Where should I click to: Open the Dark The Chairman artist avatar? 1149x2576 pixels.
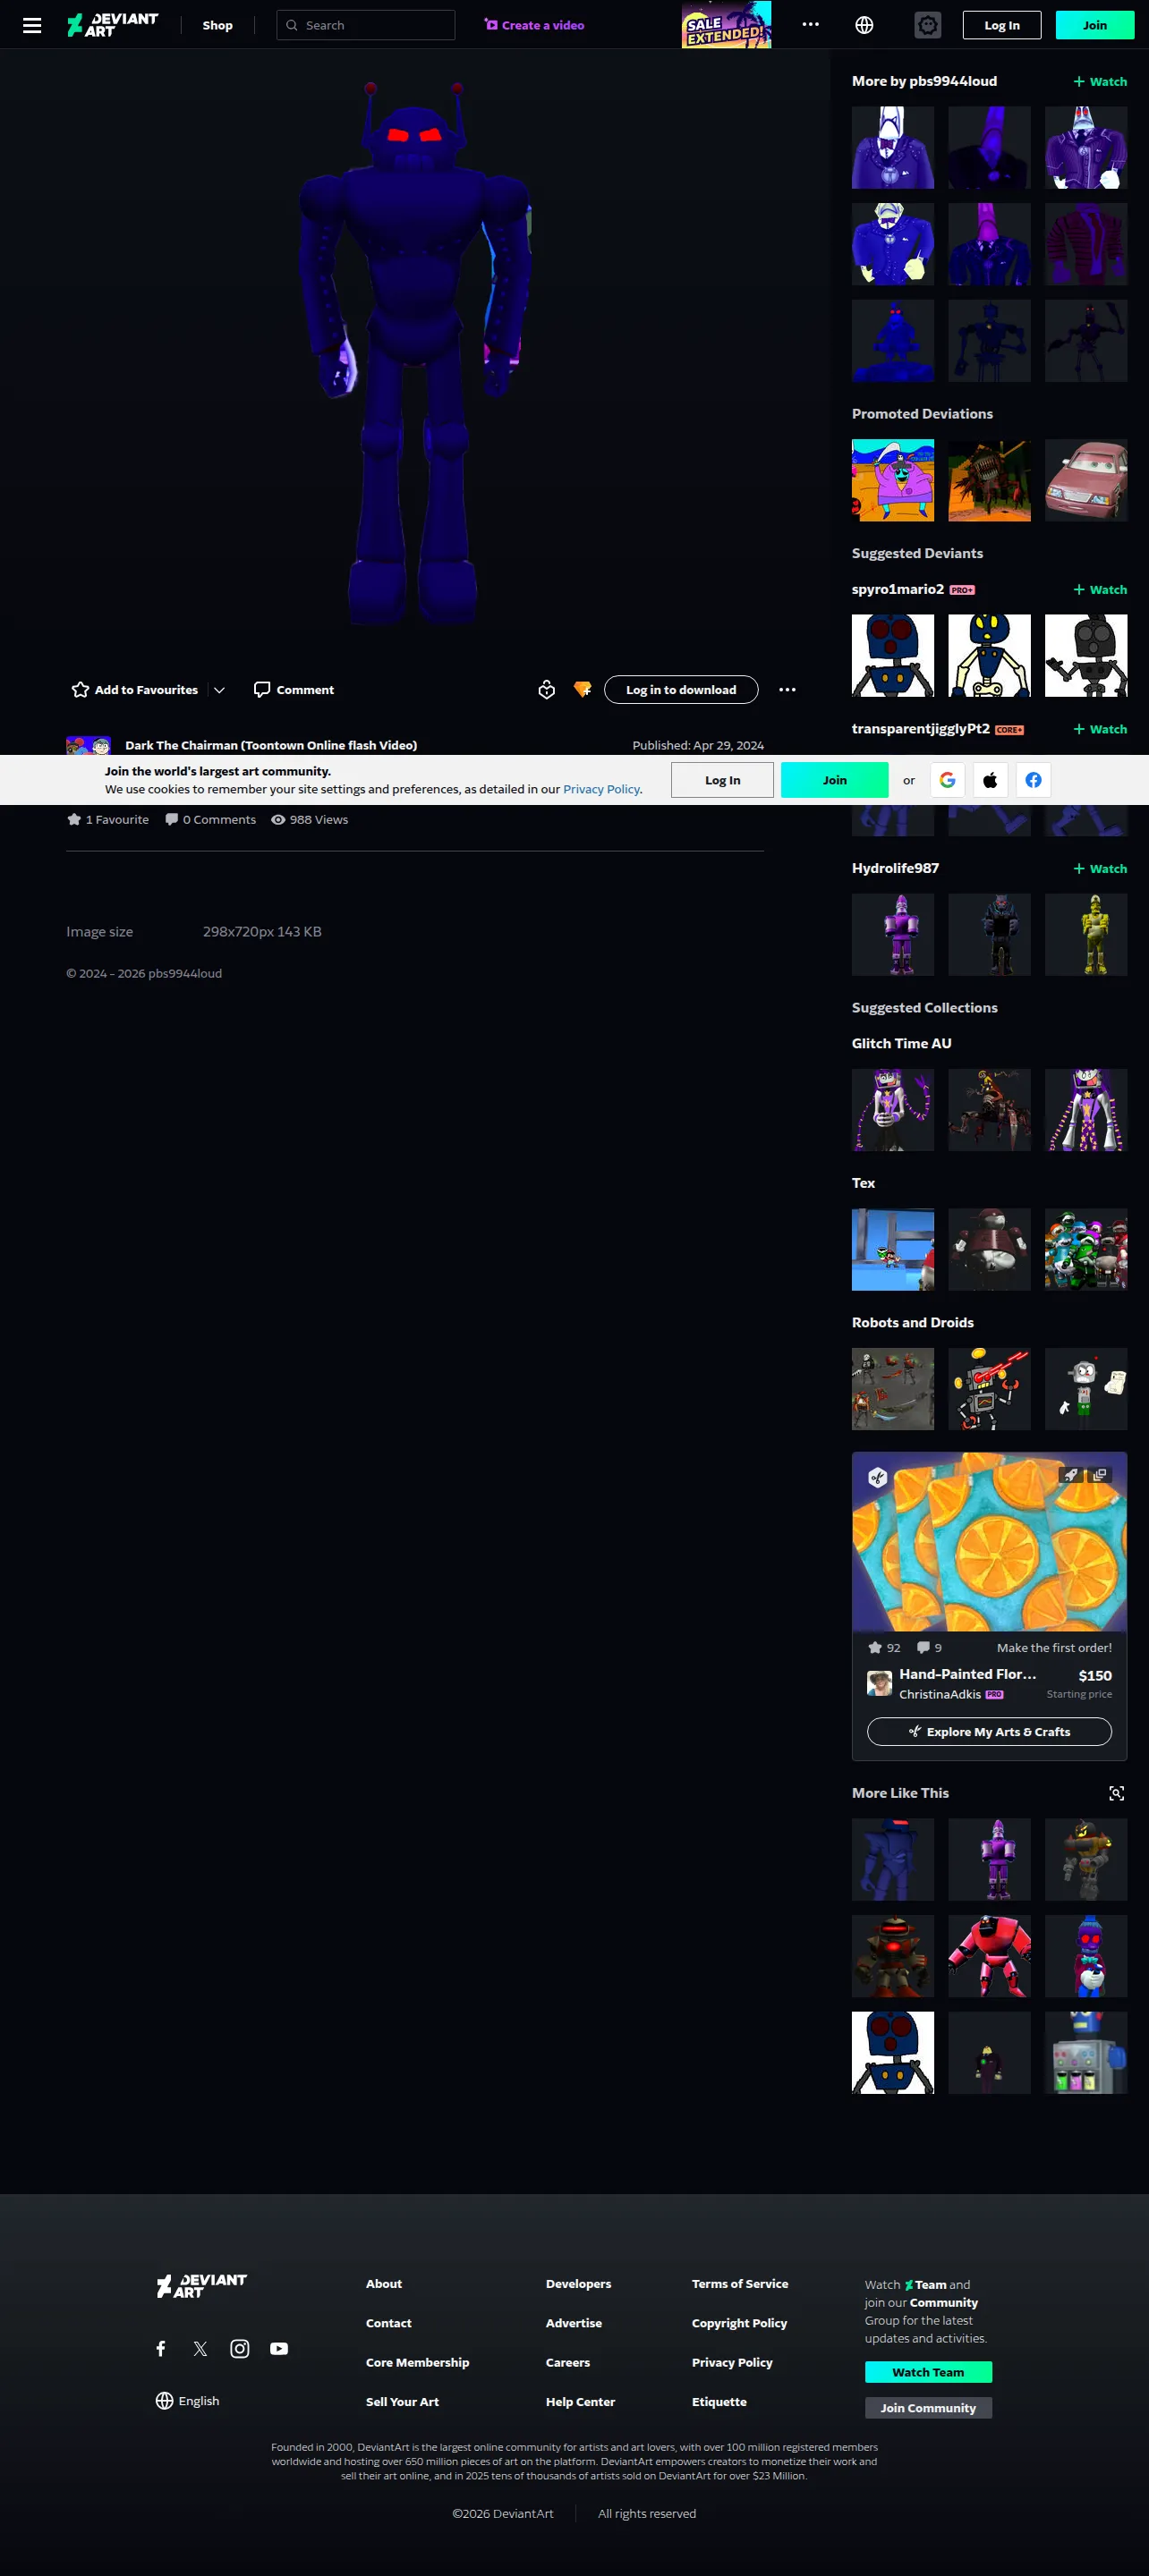88,746
